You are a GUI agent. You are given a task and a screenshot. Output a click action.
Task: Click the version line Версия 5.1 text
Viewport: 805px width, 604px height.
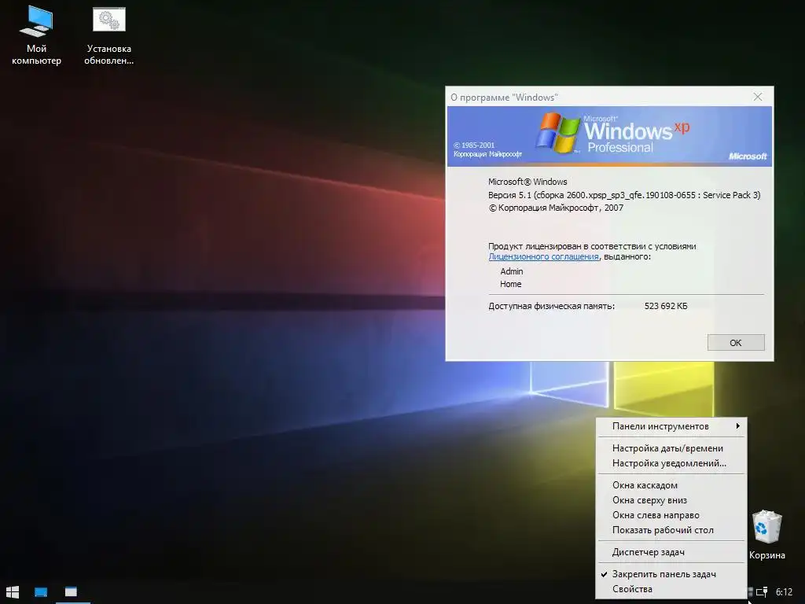click(x=624, y=195)
